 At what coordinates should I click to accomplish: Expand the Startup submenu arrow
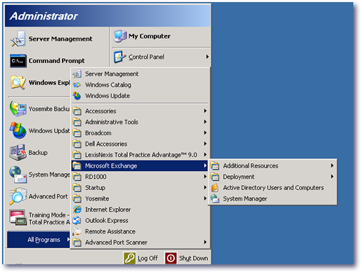205,187
